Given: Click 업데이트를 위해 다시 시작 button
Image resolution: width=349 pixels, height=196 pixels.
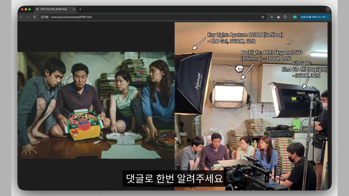Looking at the screenshot, I should 313,17.
